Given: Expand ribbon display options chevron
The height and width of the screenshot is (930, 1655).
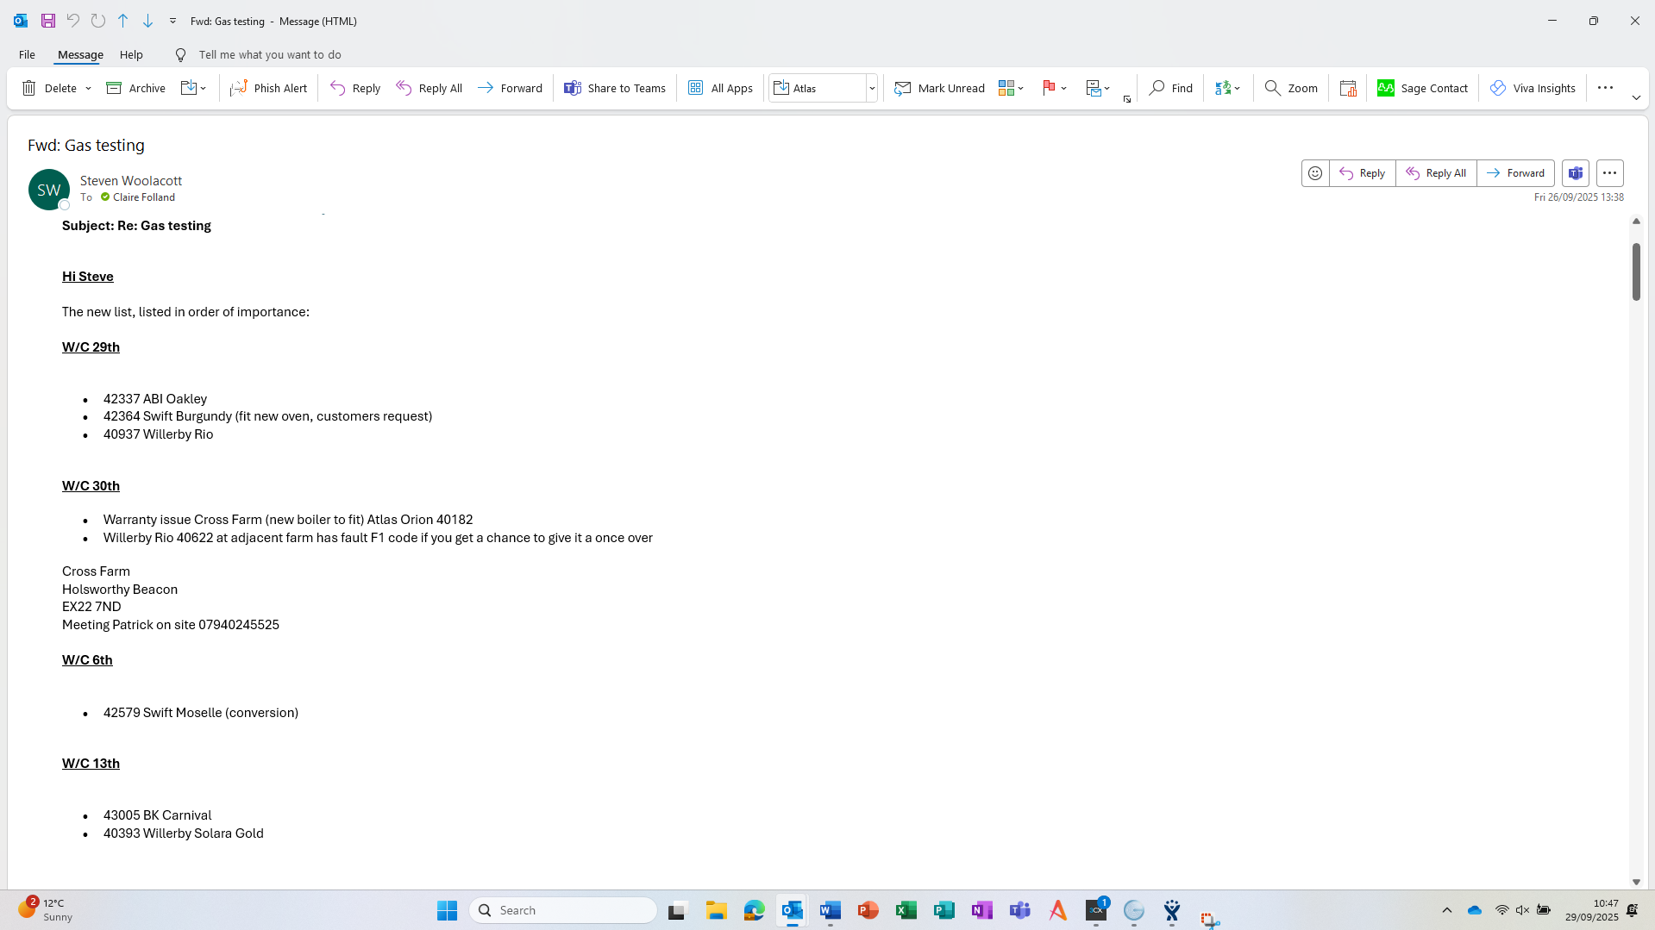Looking at the screenshot, I should tap(1636, 98).
